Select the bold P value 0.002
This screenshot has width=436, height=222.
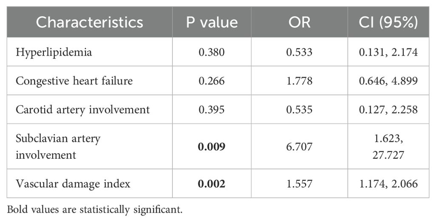coord(212,183)
